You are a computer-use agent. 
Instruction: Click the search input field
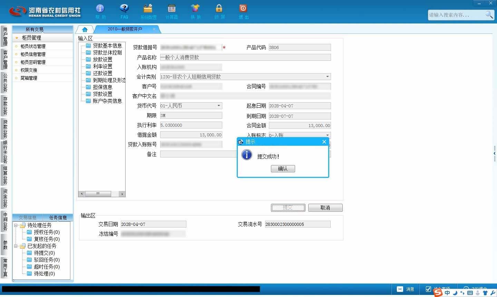tap(456, 15)
